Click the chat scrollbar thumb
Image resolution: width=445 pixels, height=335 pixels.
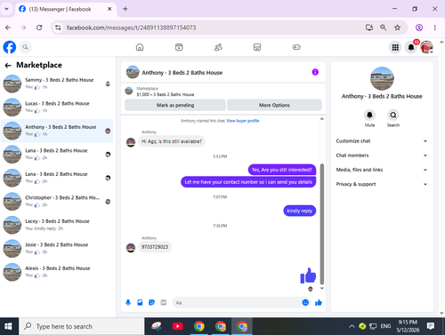[322, 224]
